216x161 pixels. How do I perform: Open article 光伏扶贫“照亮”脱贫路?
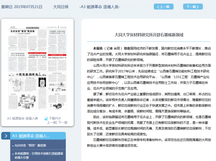tap(30, 146)
